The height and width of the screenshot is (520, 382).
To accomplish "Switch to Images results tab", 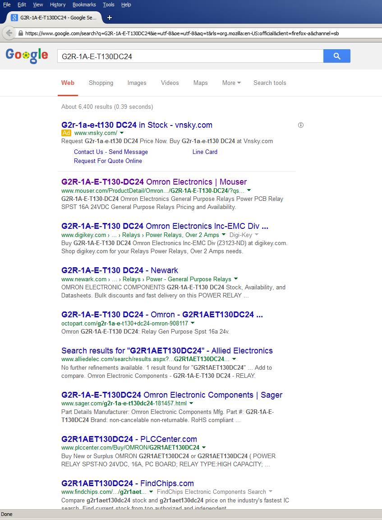I will (x=137, y=83).
